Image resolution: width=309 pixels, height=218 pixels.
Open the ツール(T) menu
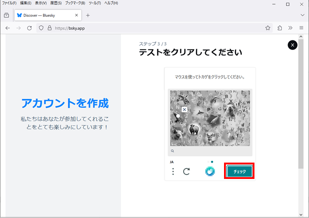[95, 3]
